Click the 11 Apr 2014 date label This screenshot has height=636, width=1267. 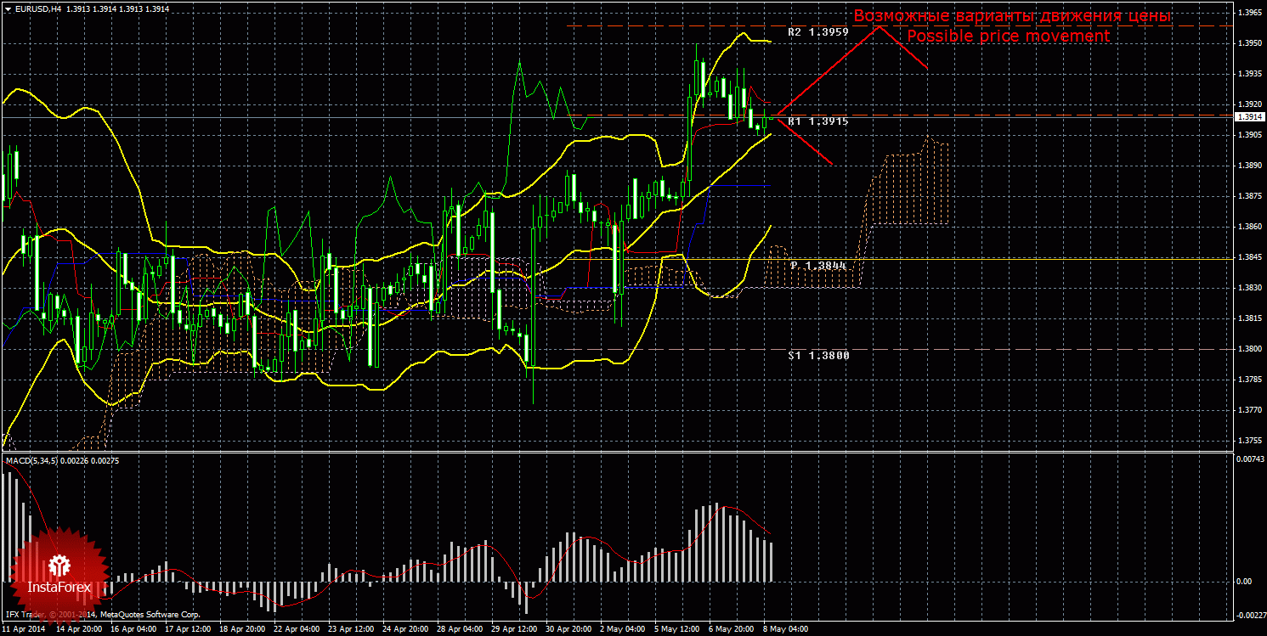[x=23, y=630]
